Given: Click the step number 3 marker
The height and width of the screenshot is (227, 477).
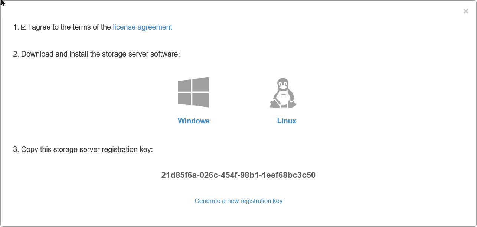Looking at the screenshot, I should pyautogui.click(x=16, y=149).
